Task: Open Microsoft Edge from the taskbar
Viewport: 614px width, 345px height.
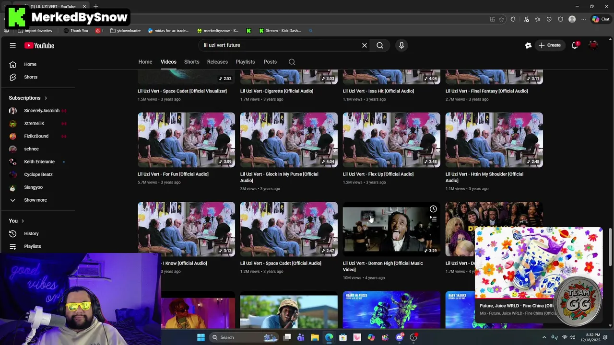Action: tap(329, 337)
